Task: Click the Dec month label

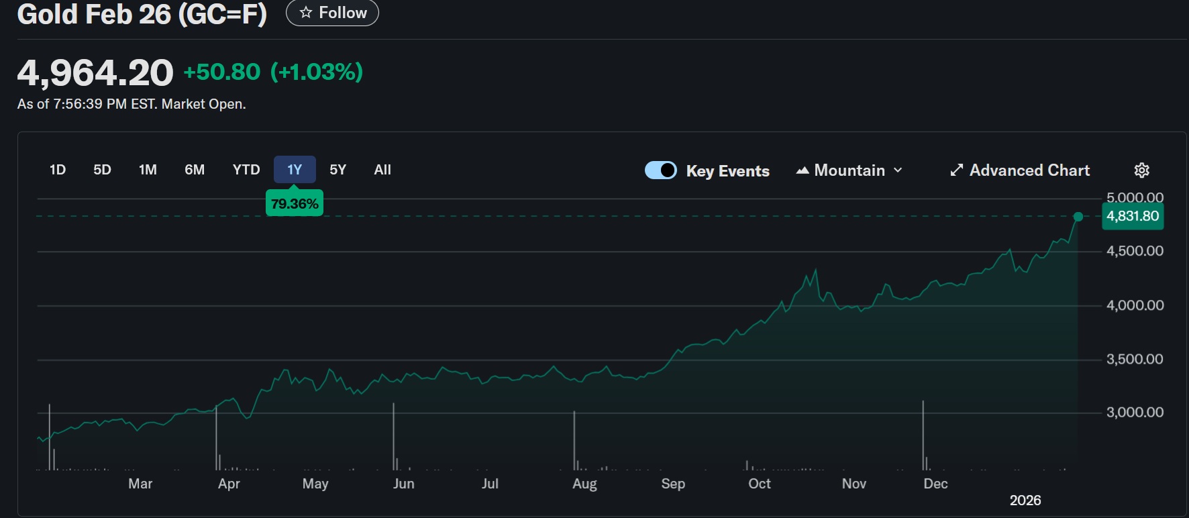Action: (935, 484)
